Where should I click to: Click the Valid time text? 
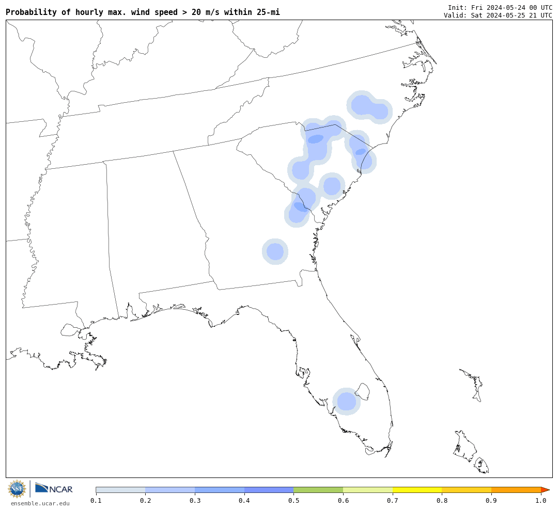click(498, 15)
